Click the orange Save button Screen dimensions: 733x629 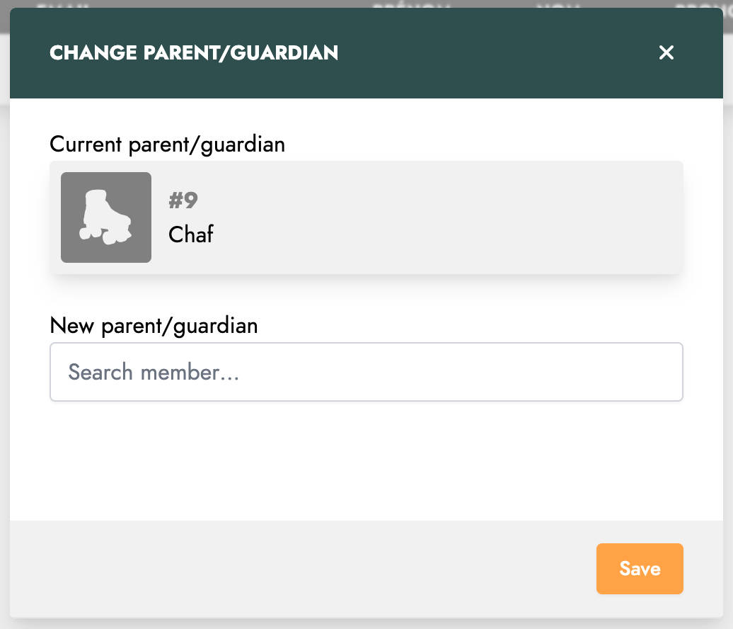(640, 569)
